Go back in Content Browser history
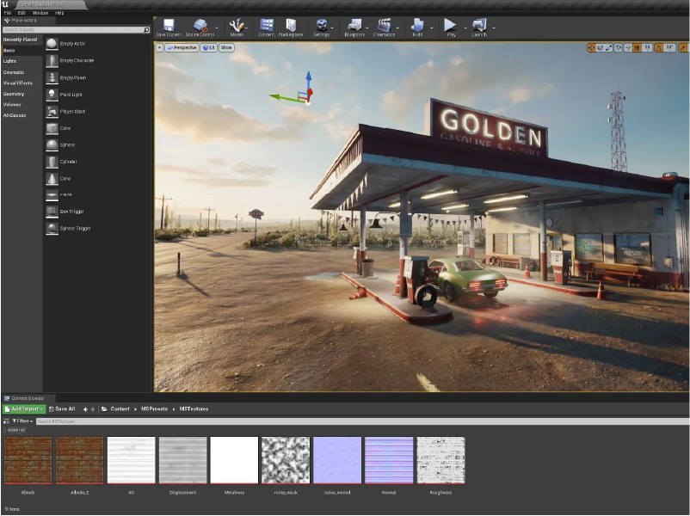690x516 pixels. pyautogui.click(x=85, y=409)
